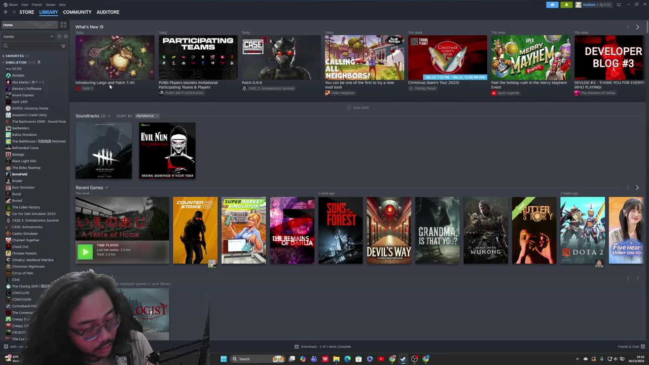This screenshot has width=649, height=365.
Task: Expand the FAVORITES collection
Action: point(3,56)
